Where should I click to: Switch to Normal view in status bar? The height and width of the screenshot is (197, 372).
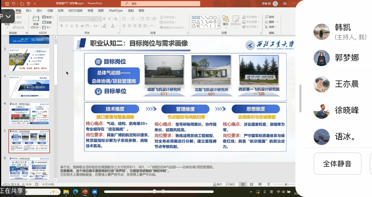[x=243, y=184]
